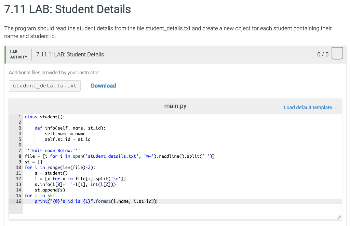Click the 7.11.1: LAB: Student Details label
The height and width of the screenshot is (226, 350).
click(x=70, y=54)
